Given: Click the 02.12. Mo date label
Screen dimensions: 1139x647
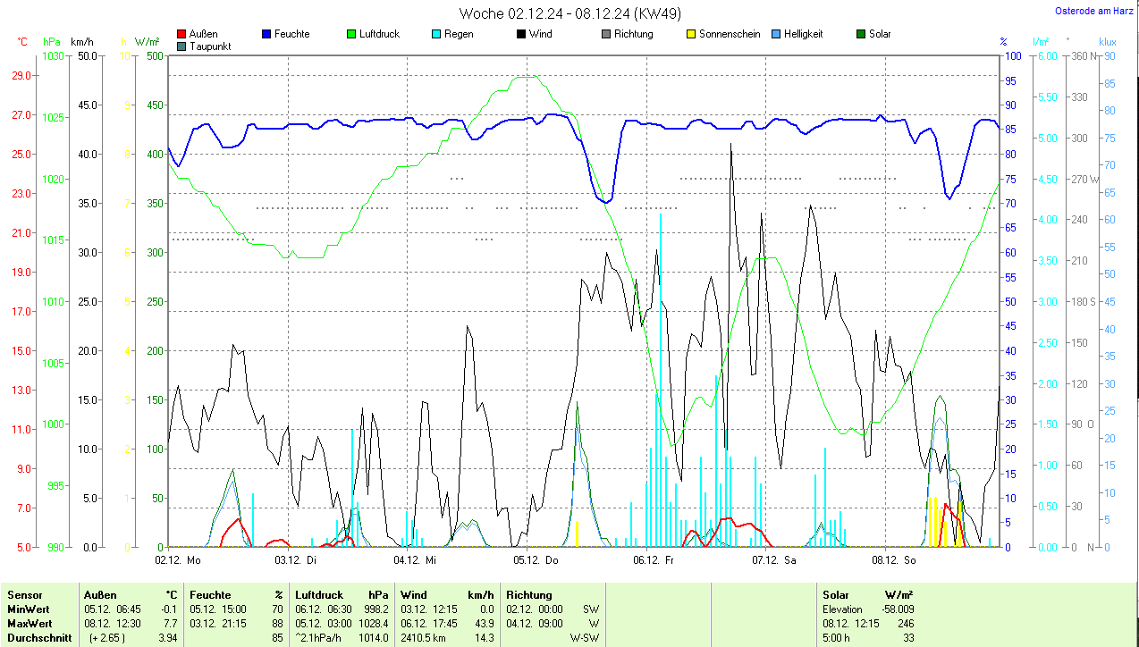Looking at the screenshot, I should [x=178, y=560].
